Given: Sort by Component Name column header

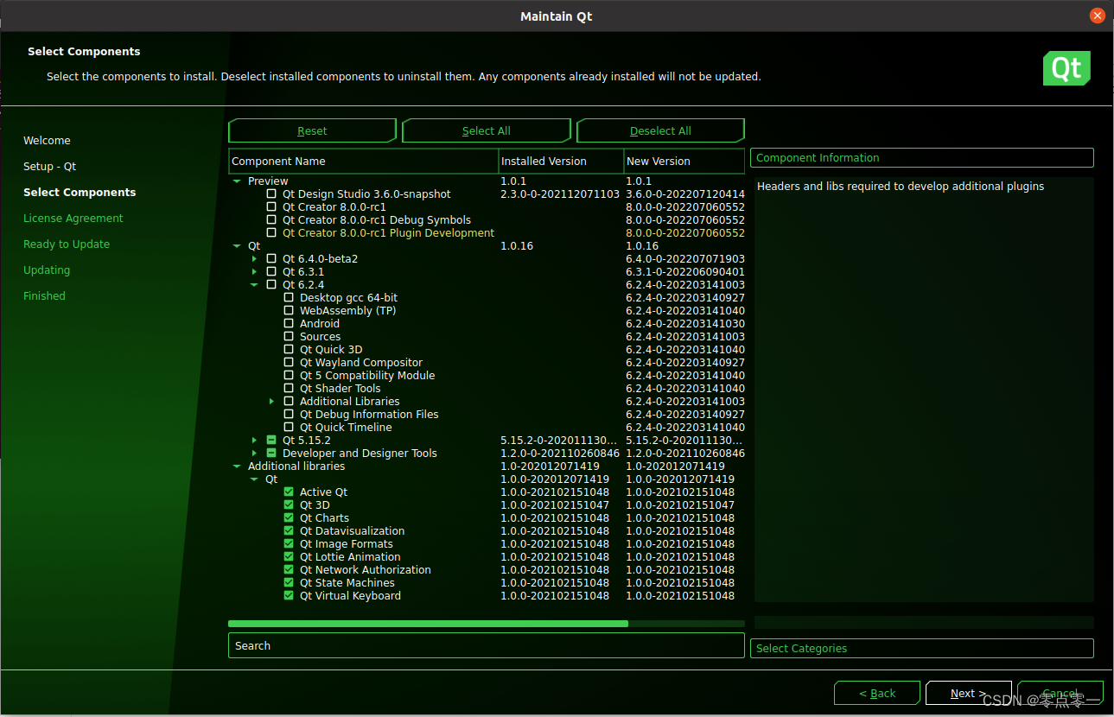Looking at the screenshot, I should [364, 162].
